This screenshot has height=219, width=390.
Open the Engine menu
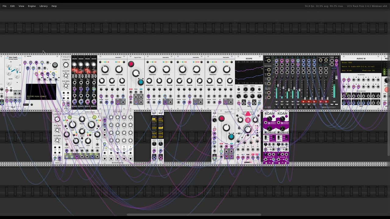click(32, 6)
